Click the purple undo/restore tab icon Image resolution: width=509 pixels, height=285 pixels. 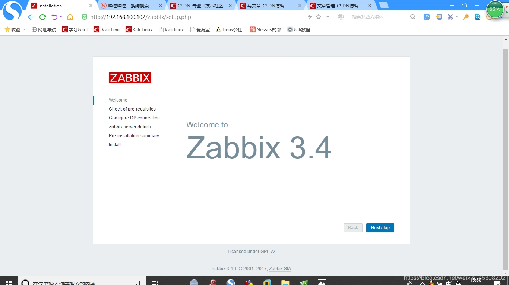(54, 17)
